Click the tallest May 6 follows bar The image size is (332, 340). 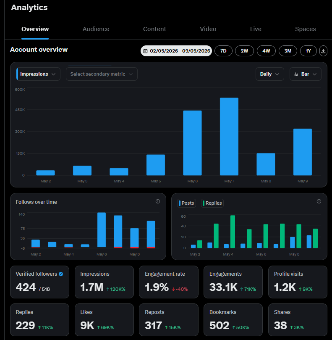coord(102,229)
